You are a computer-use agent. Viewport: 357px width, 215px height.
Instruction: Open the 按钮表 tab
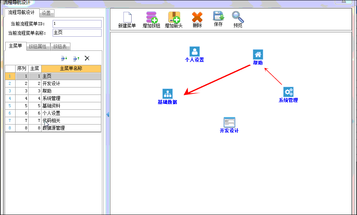[60, 46]
